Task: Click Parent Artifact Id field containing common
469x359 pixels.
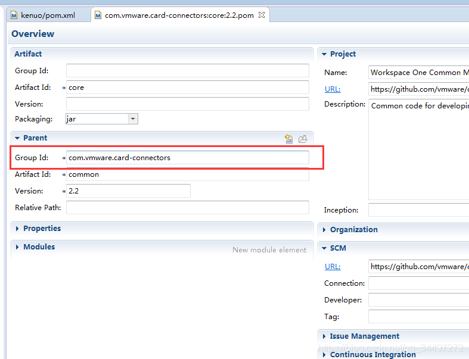Action: tap(188, 174)
